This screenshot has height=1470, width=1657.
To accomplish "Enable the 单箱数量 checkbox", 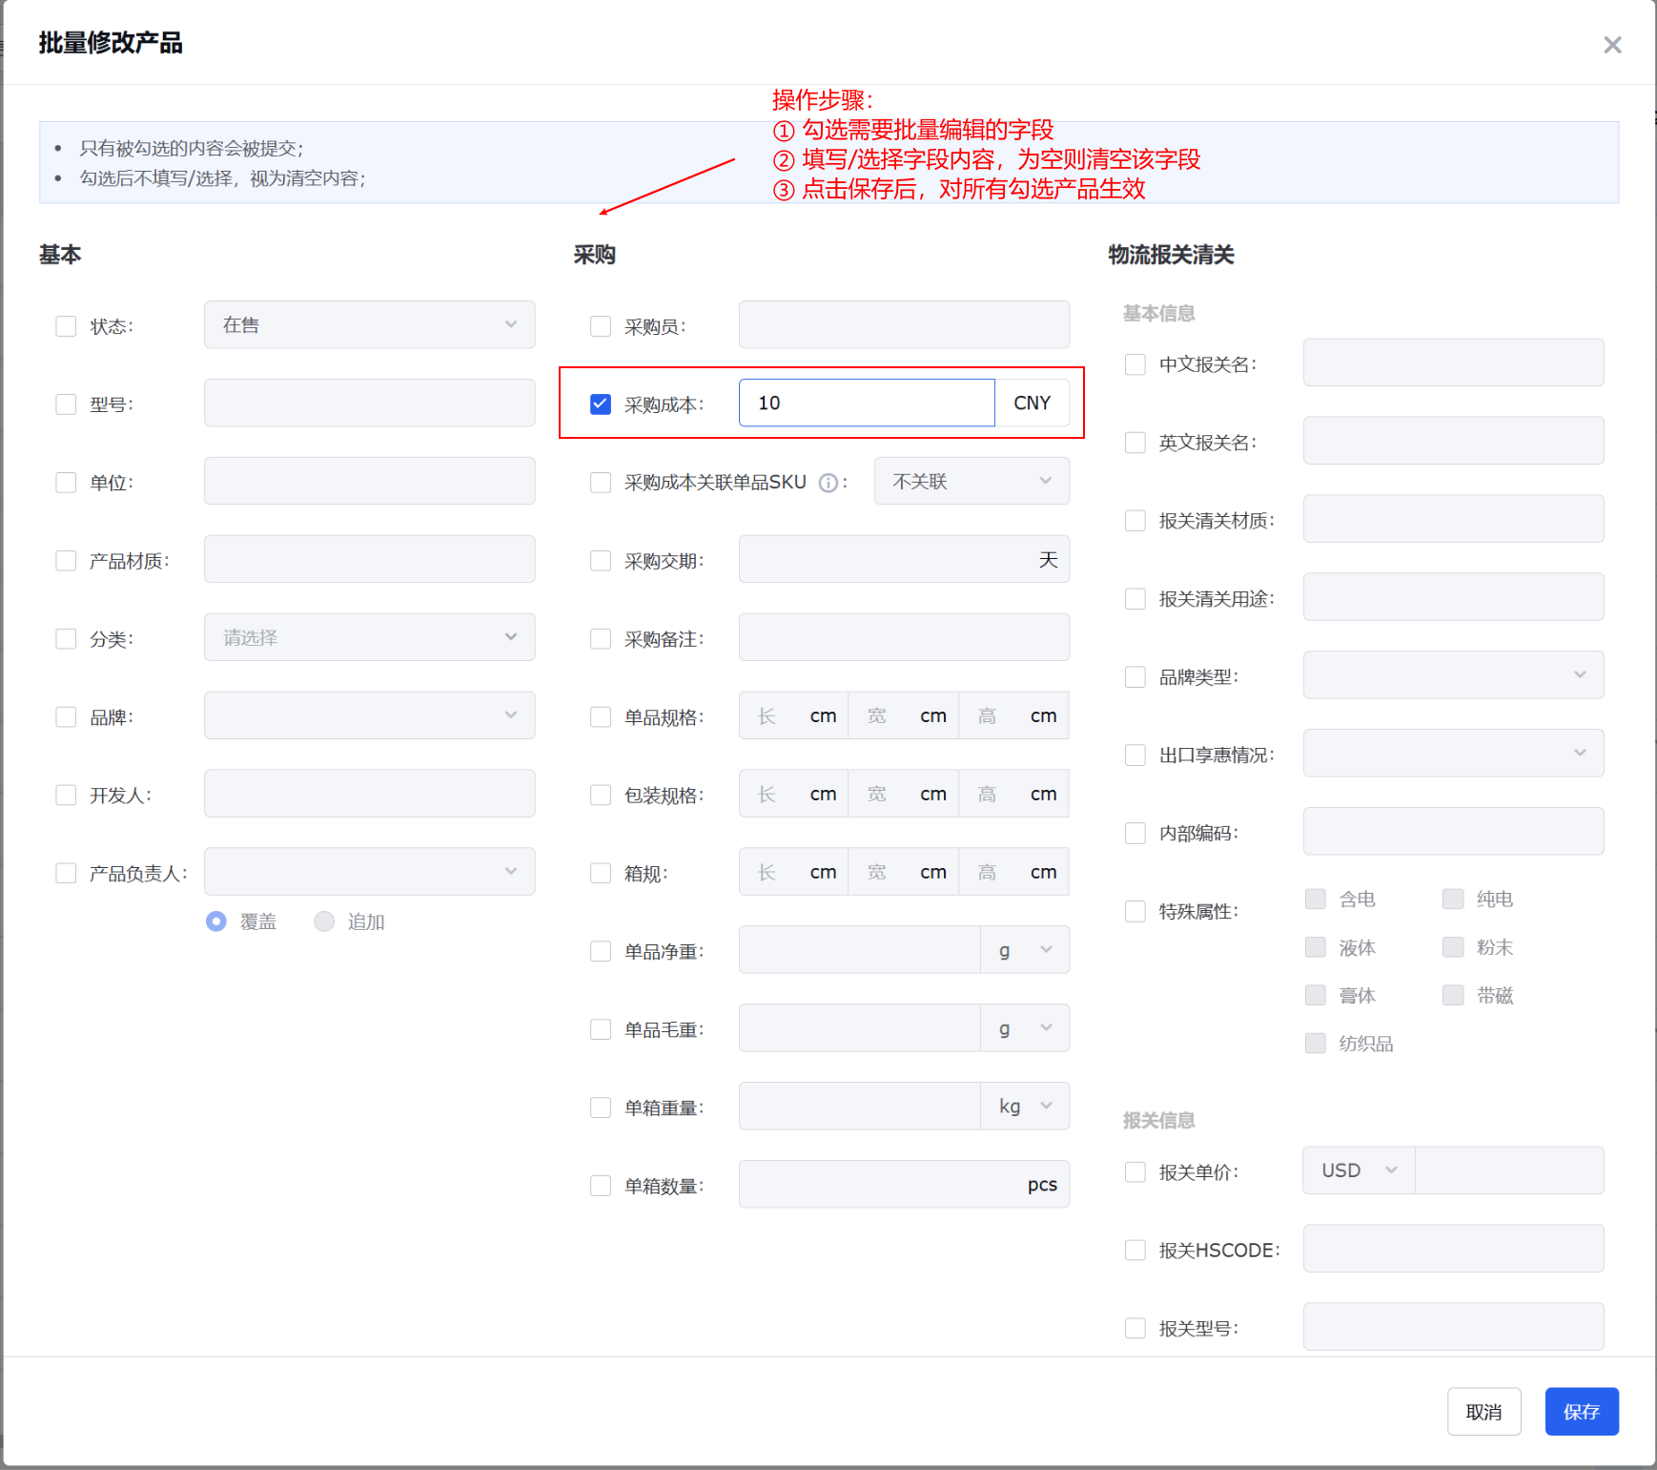I will tap(601, 1187).
